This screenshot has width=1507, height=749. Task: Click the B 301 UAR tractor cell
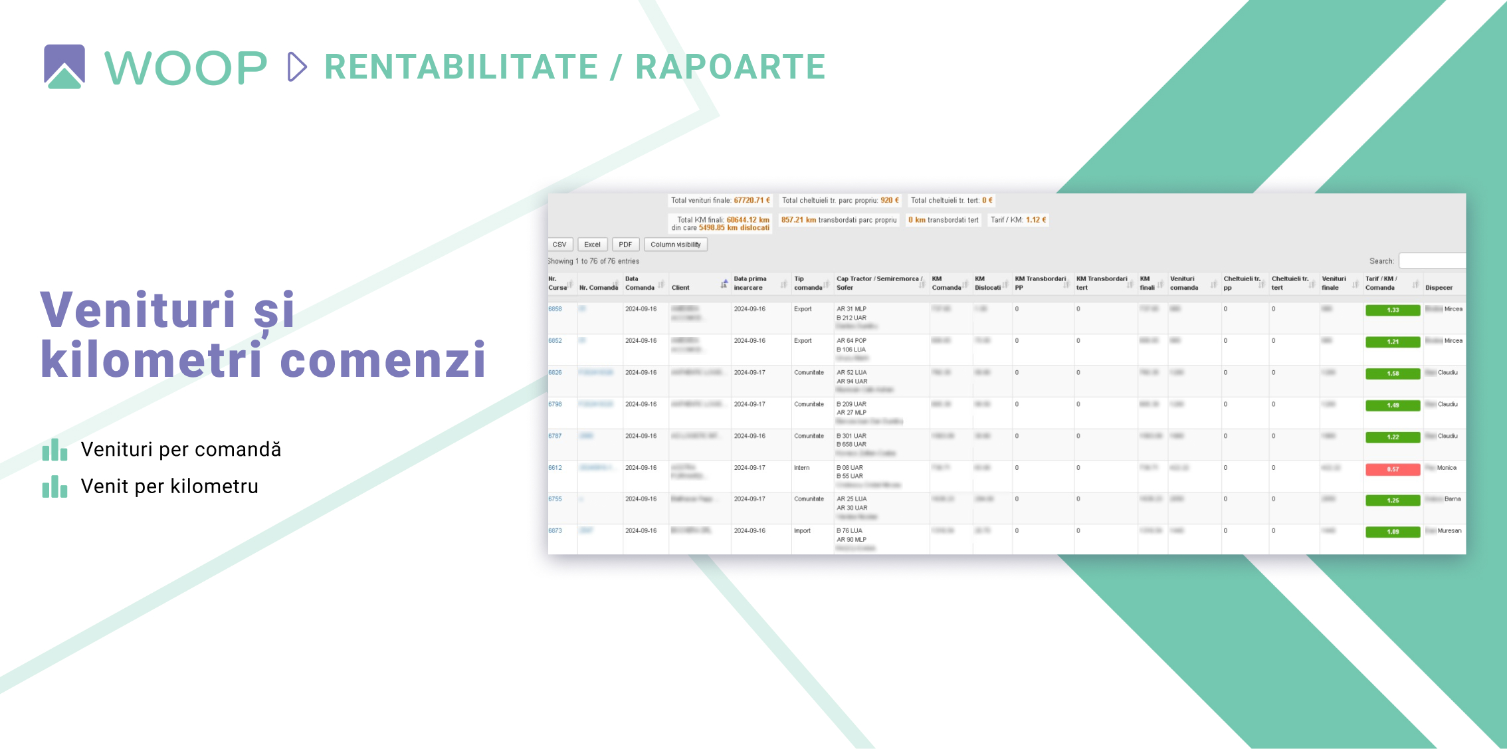851,436
